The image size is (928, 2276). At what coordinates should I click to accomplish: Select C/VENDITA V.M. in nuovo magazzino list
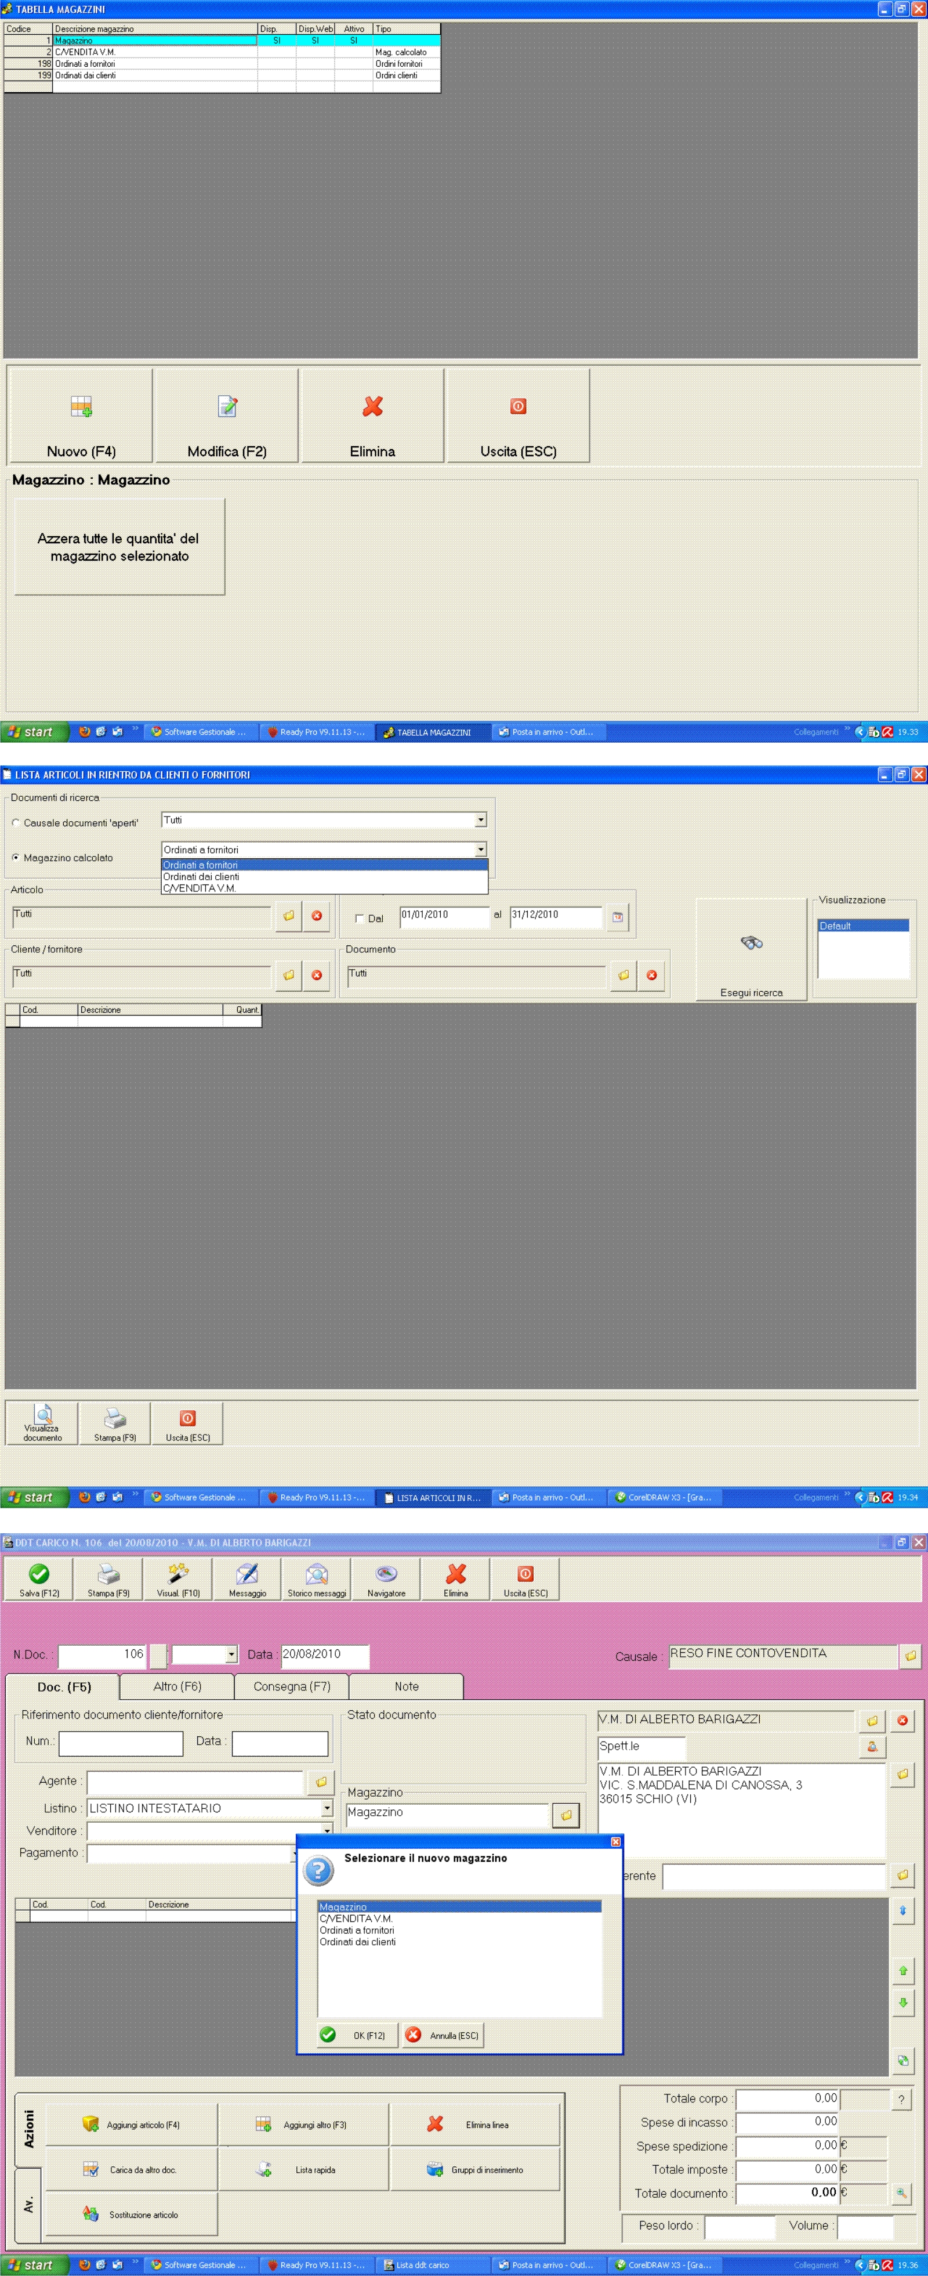(459, 1918)
